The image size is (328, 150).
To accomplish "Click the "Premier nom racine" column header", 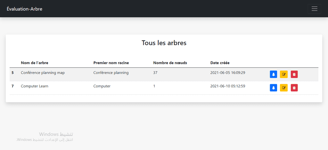I will coord(111,63).
